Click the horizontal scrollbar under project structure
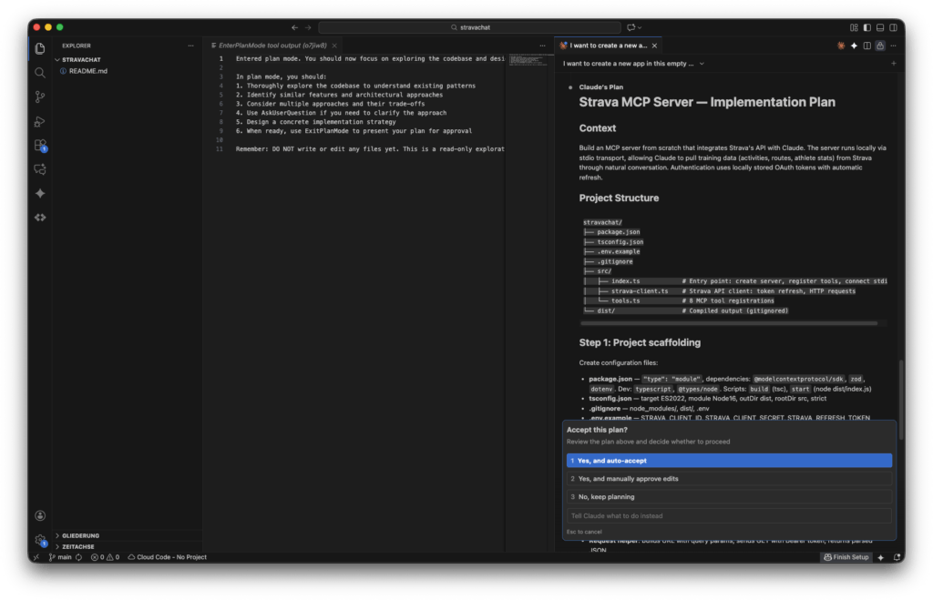This screenshot has height=600, width=933. coord(728,323)
